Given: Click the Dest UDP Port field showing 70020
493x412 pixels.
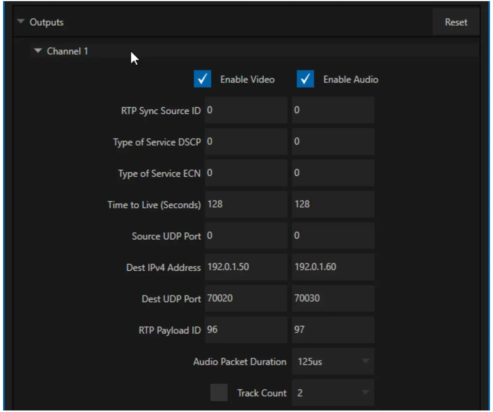Looking at the screenshot, I should pos(246,298).
